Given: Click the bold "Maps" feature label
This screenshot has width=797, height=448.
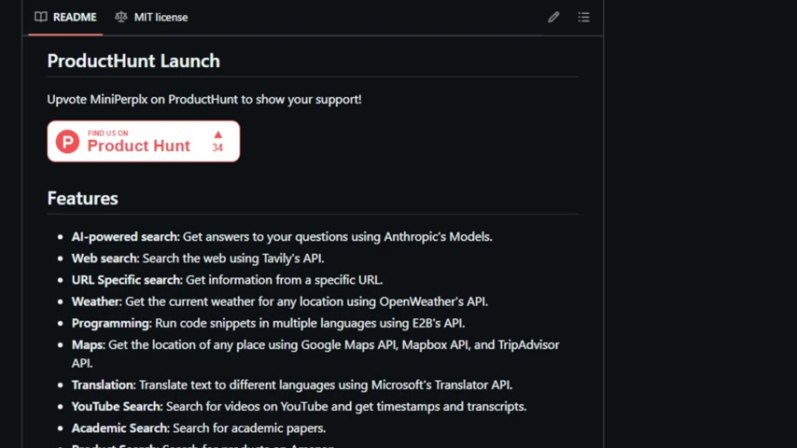Looking at the screenshot, I should pos(88,344).
